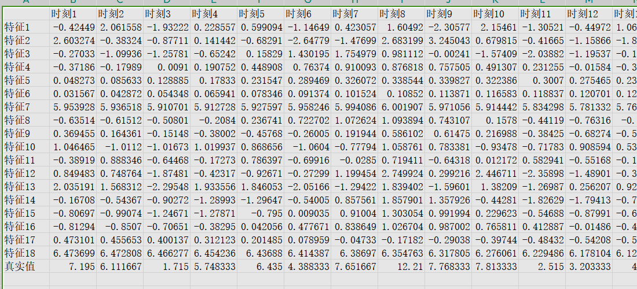Select the 特征8 row label
This screenshot has width=637, height=289.
26,120
